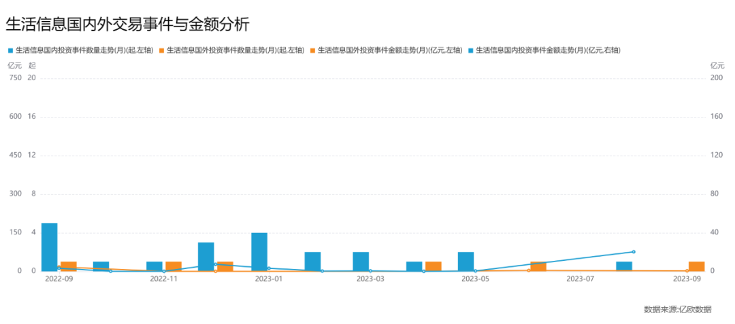Click the blue bar at 2023-03
Screen dimensions: 735x324
point(361,262)
